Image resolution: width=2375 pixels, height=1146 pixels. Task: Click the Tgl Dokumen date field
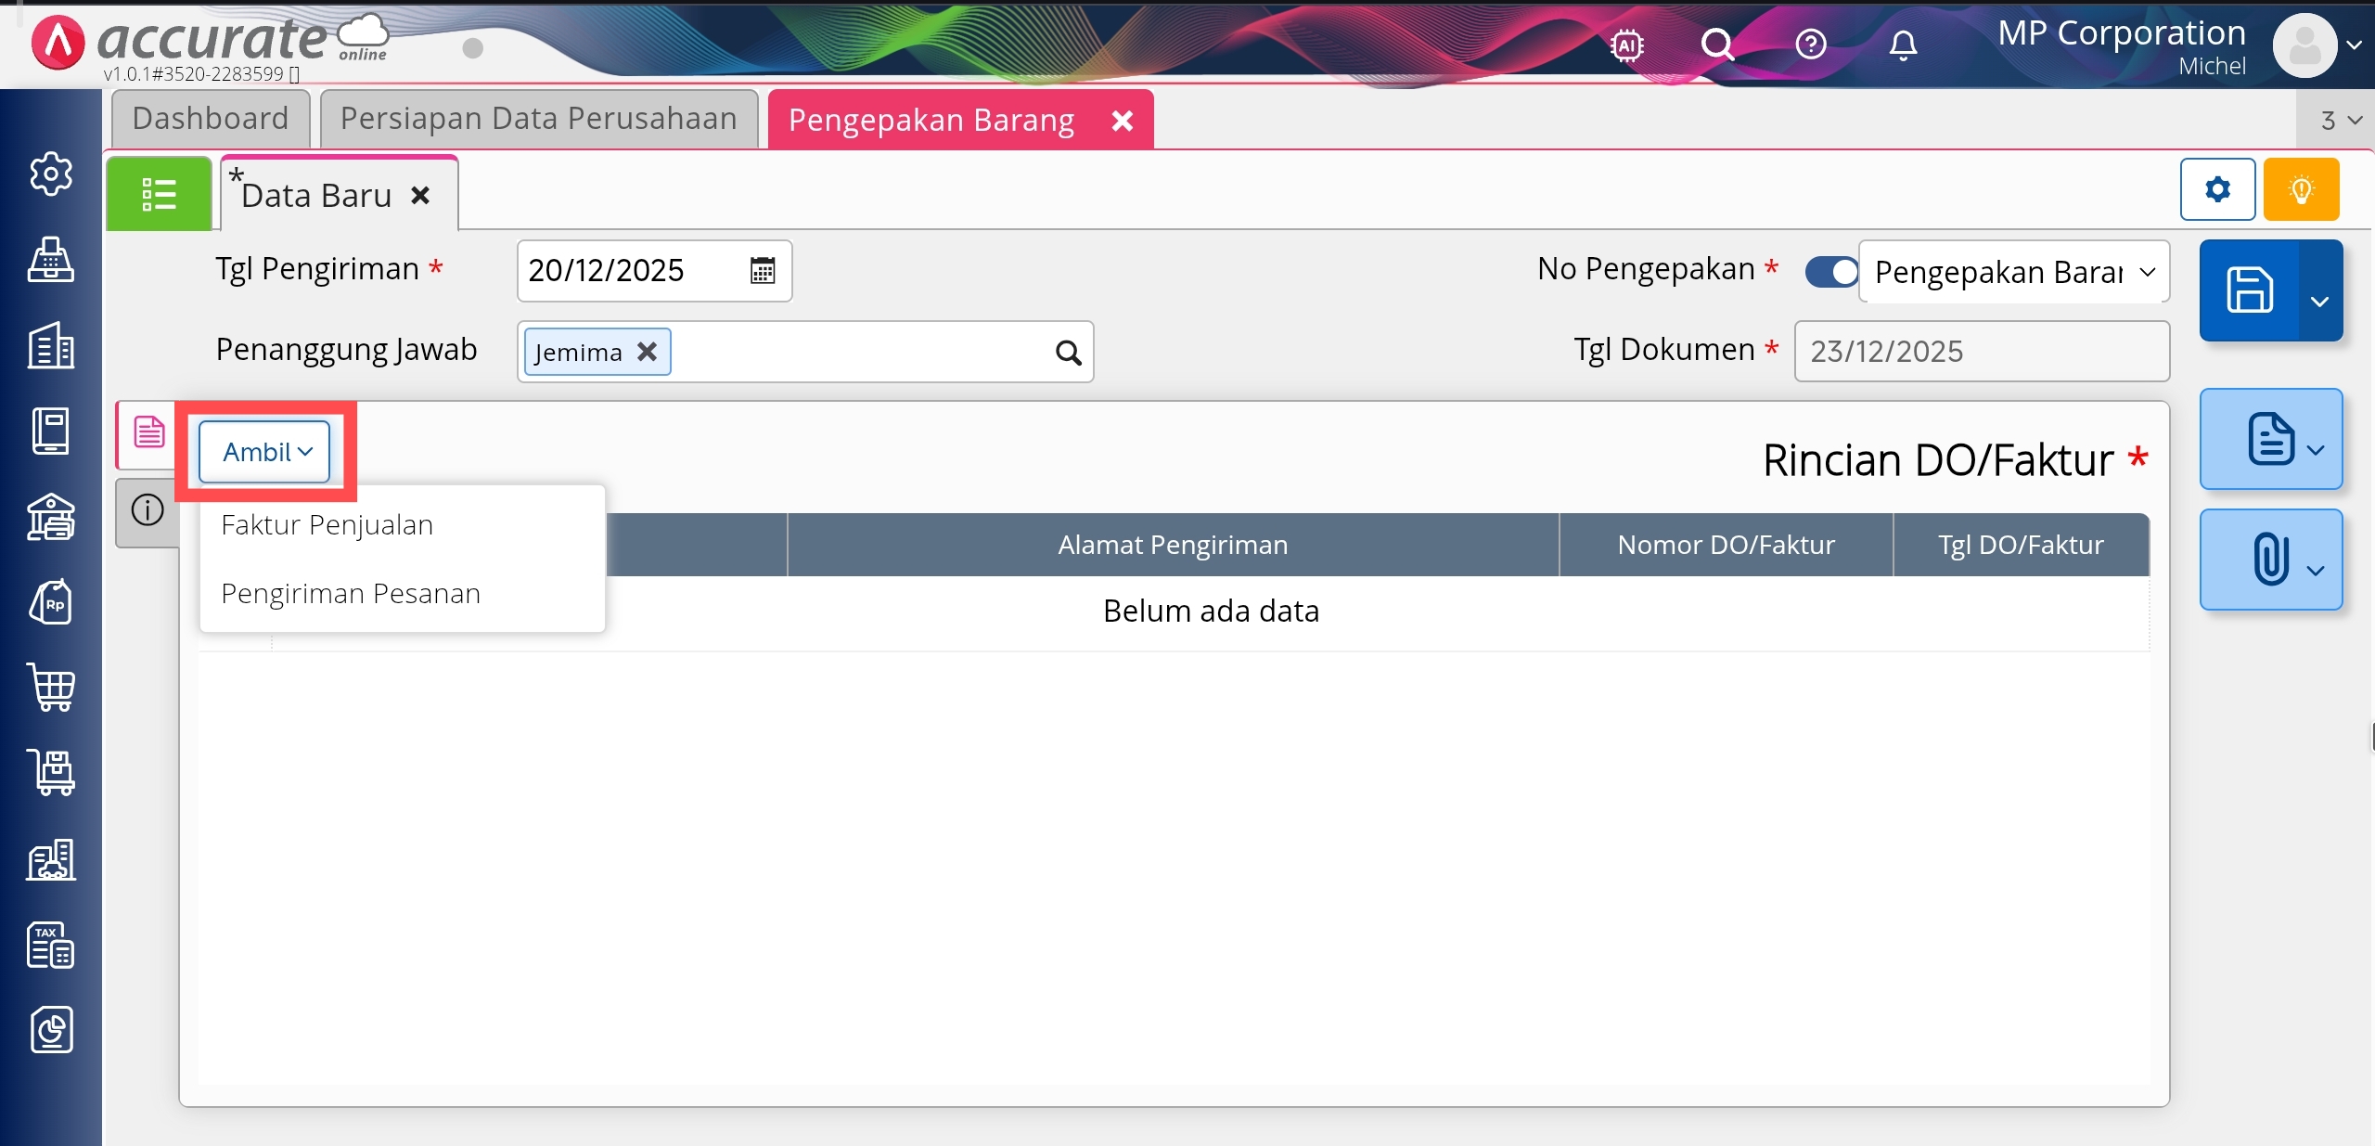point(1981,352)
